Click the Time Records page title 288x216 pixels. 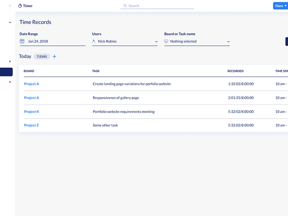coord(35,22)
